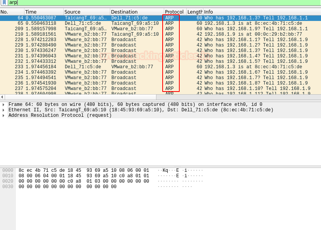This screenshot has width=321, height=230.
Task: Click hex offset 0020 row bytes
Action: click(84, 181)
